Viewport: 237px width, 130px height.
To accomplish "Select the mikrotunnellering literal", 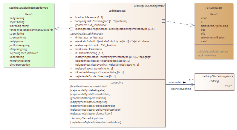I will tap(20, 61).
